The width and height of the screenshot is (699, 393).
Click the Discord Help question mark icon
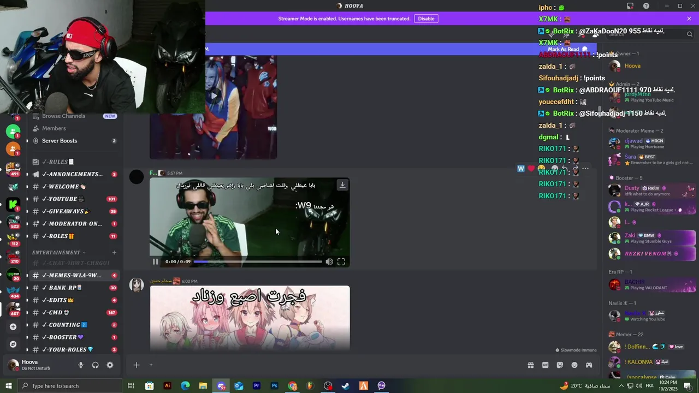click(x=647, y=6)
